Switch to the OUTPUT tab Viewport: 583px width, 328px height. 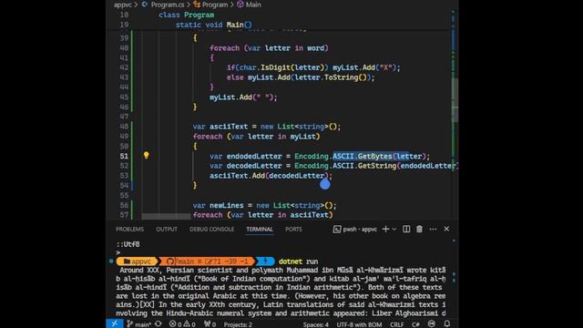point(167,229)
